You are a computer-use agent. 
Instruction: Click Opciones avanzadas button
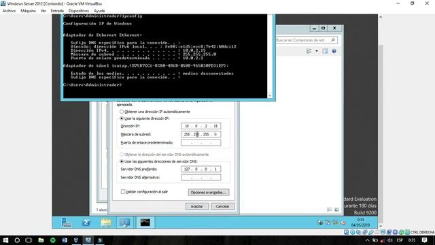pyautogui.click(x=209, y=192)
